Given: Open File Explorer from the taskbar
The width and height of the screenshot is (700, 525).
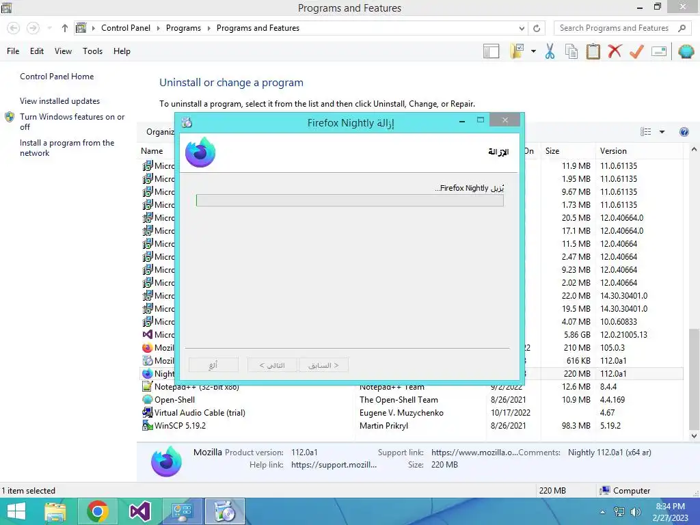Looking at the screenshot, I should click(55, 511).
